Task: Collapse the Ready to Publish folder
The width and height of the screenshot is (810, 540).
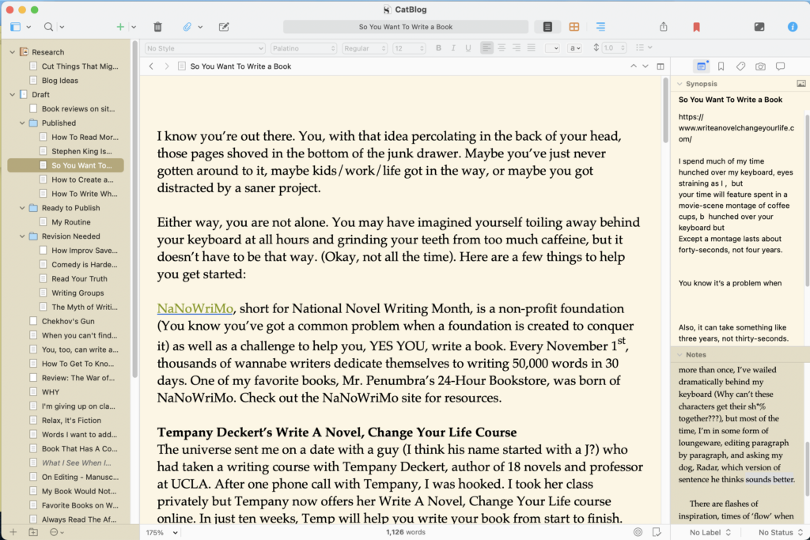Action: [x=22, y=208]
